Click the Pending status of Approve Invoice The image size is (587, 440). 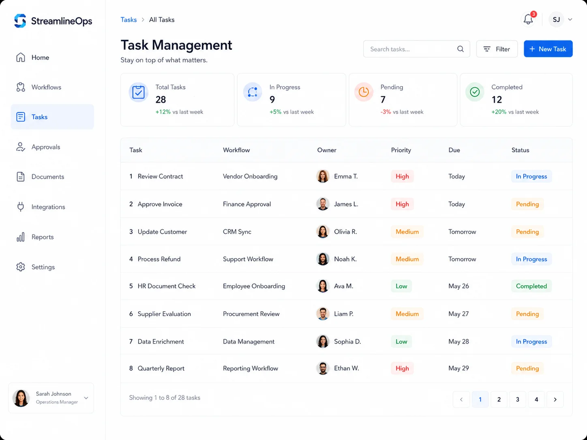(x=527, y=204)
